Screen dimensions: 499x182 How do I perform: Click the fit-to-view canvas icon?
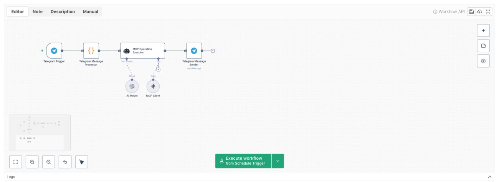[16, 162]
